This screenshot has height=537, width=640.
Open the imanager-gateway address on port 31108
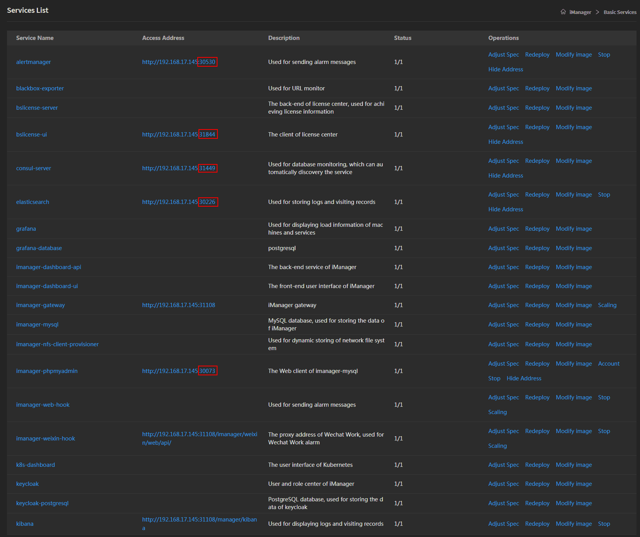(x=178, y=305)
